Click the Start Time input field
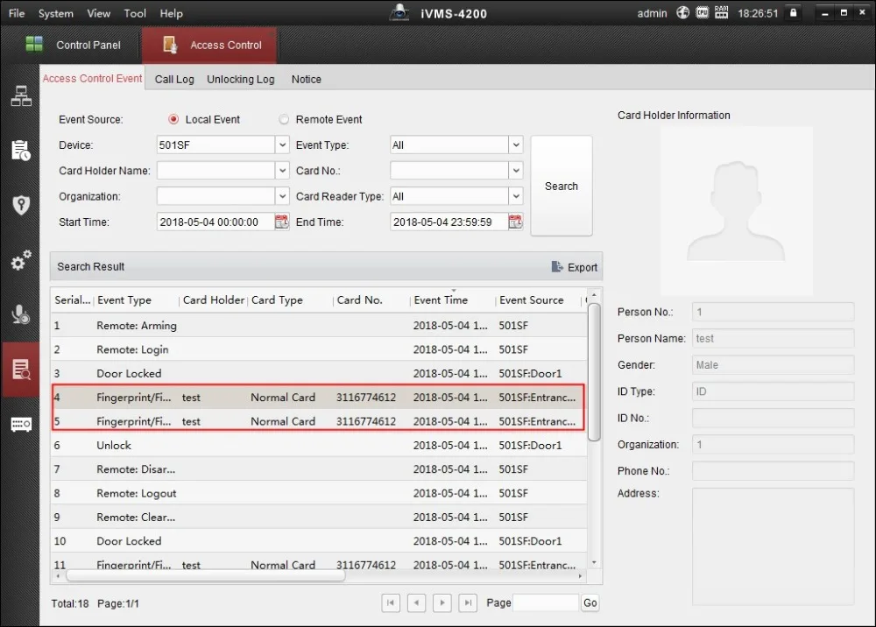876x627 pixels. pyautogui.click(x=215, y=222)
